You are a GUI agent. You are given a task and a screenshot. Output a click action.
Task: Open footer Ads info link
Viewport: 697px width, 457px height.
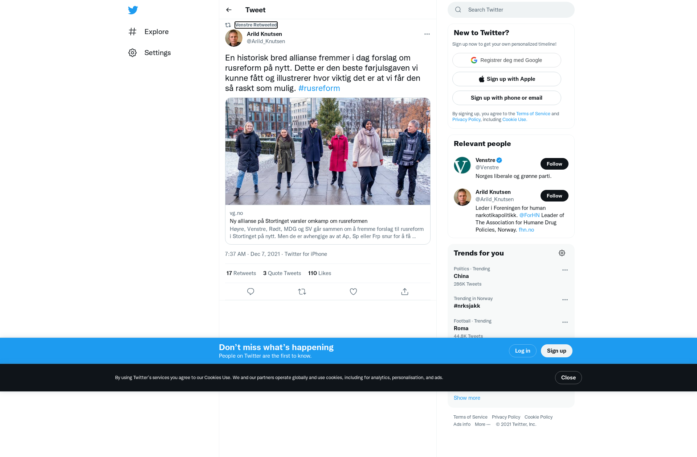tap(462, 424)
